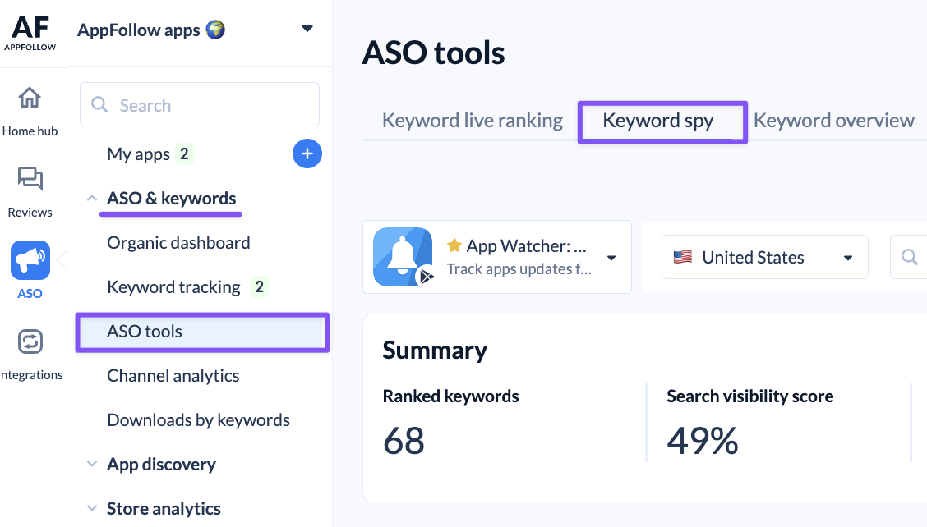
Task: Select the Keyword spy tab
Action: tap(658, 121)
